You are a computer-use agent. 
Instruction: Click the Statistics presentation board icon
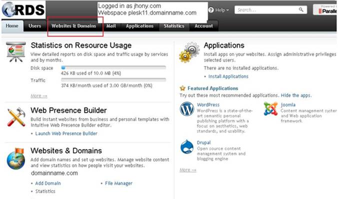(x=15, y=51)
